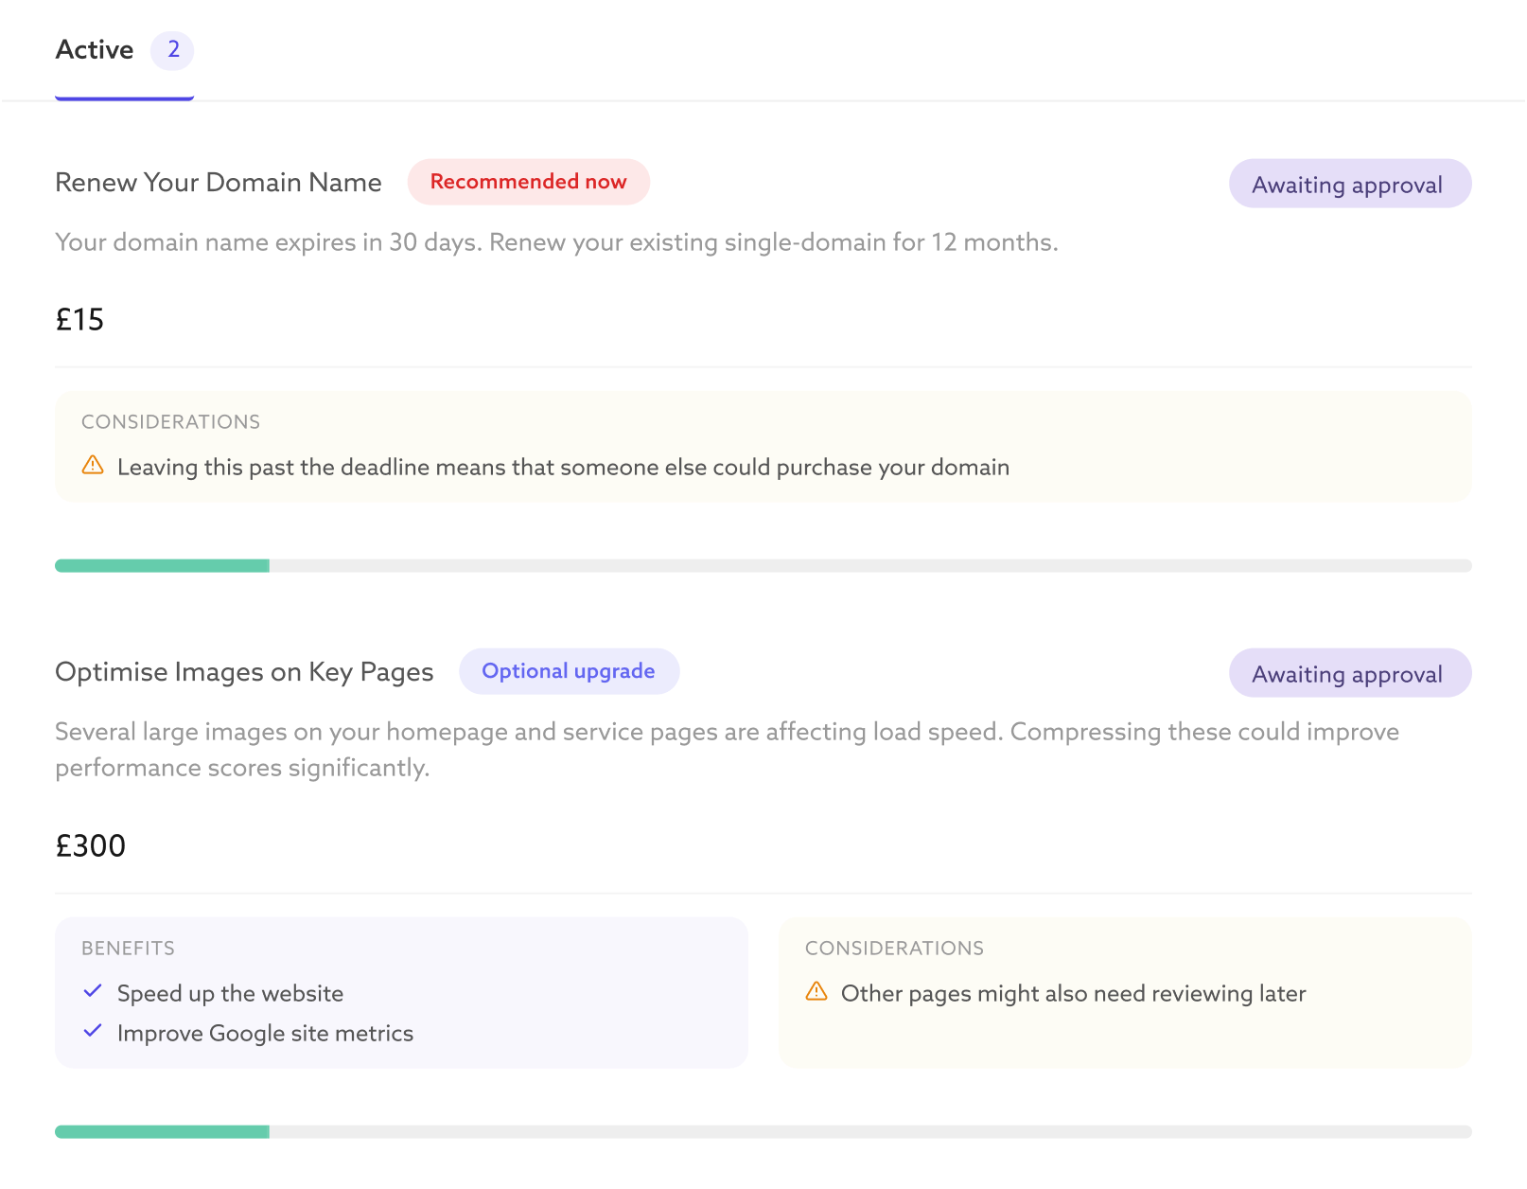Click the warning icon beside Other pages consideration

(x=816, y=991)
